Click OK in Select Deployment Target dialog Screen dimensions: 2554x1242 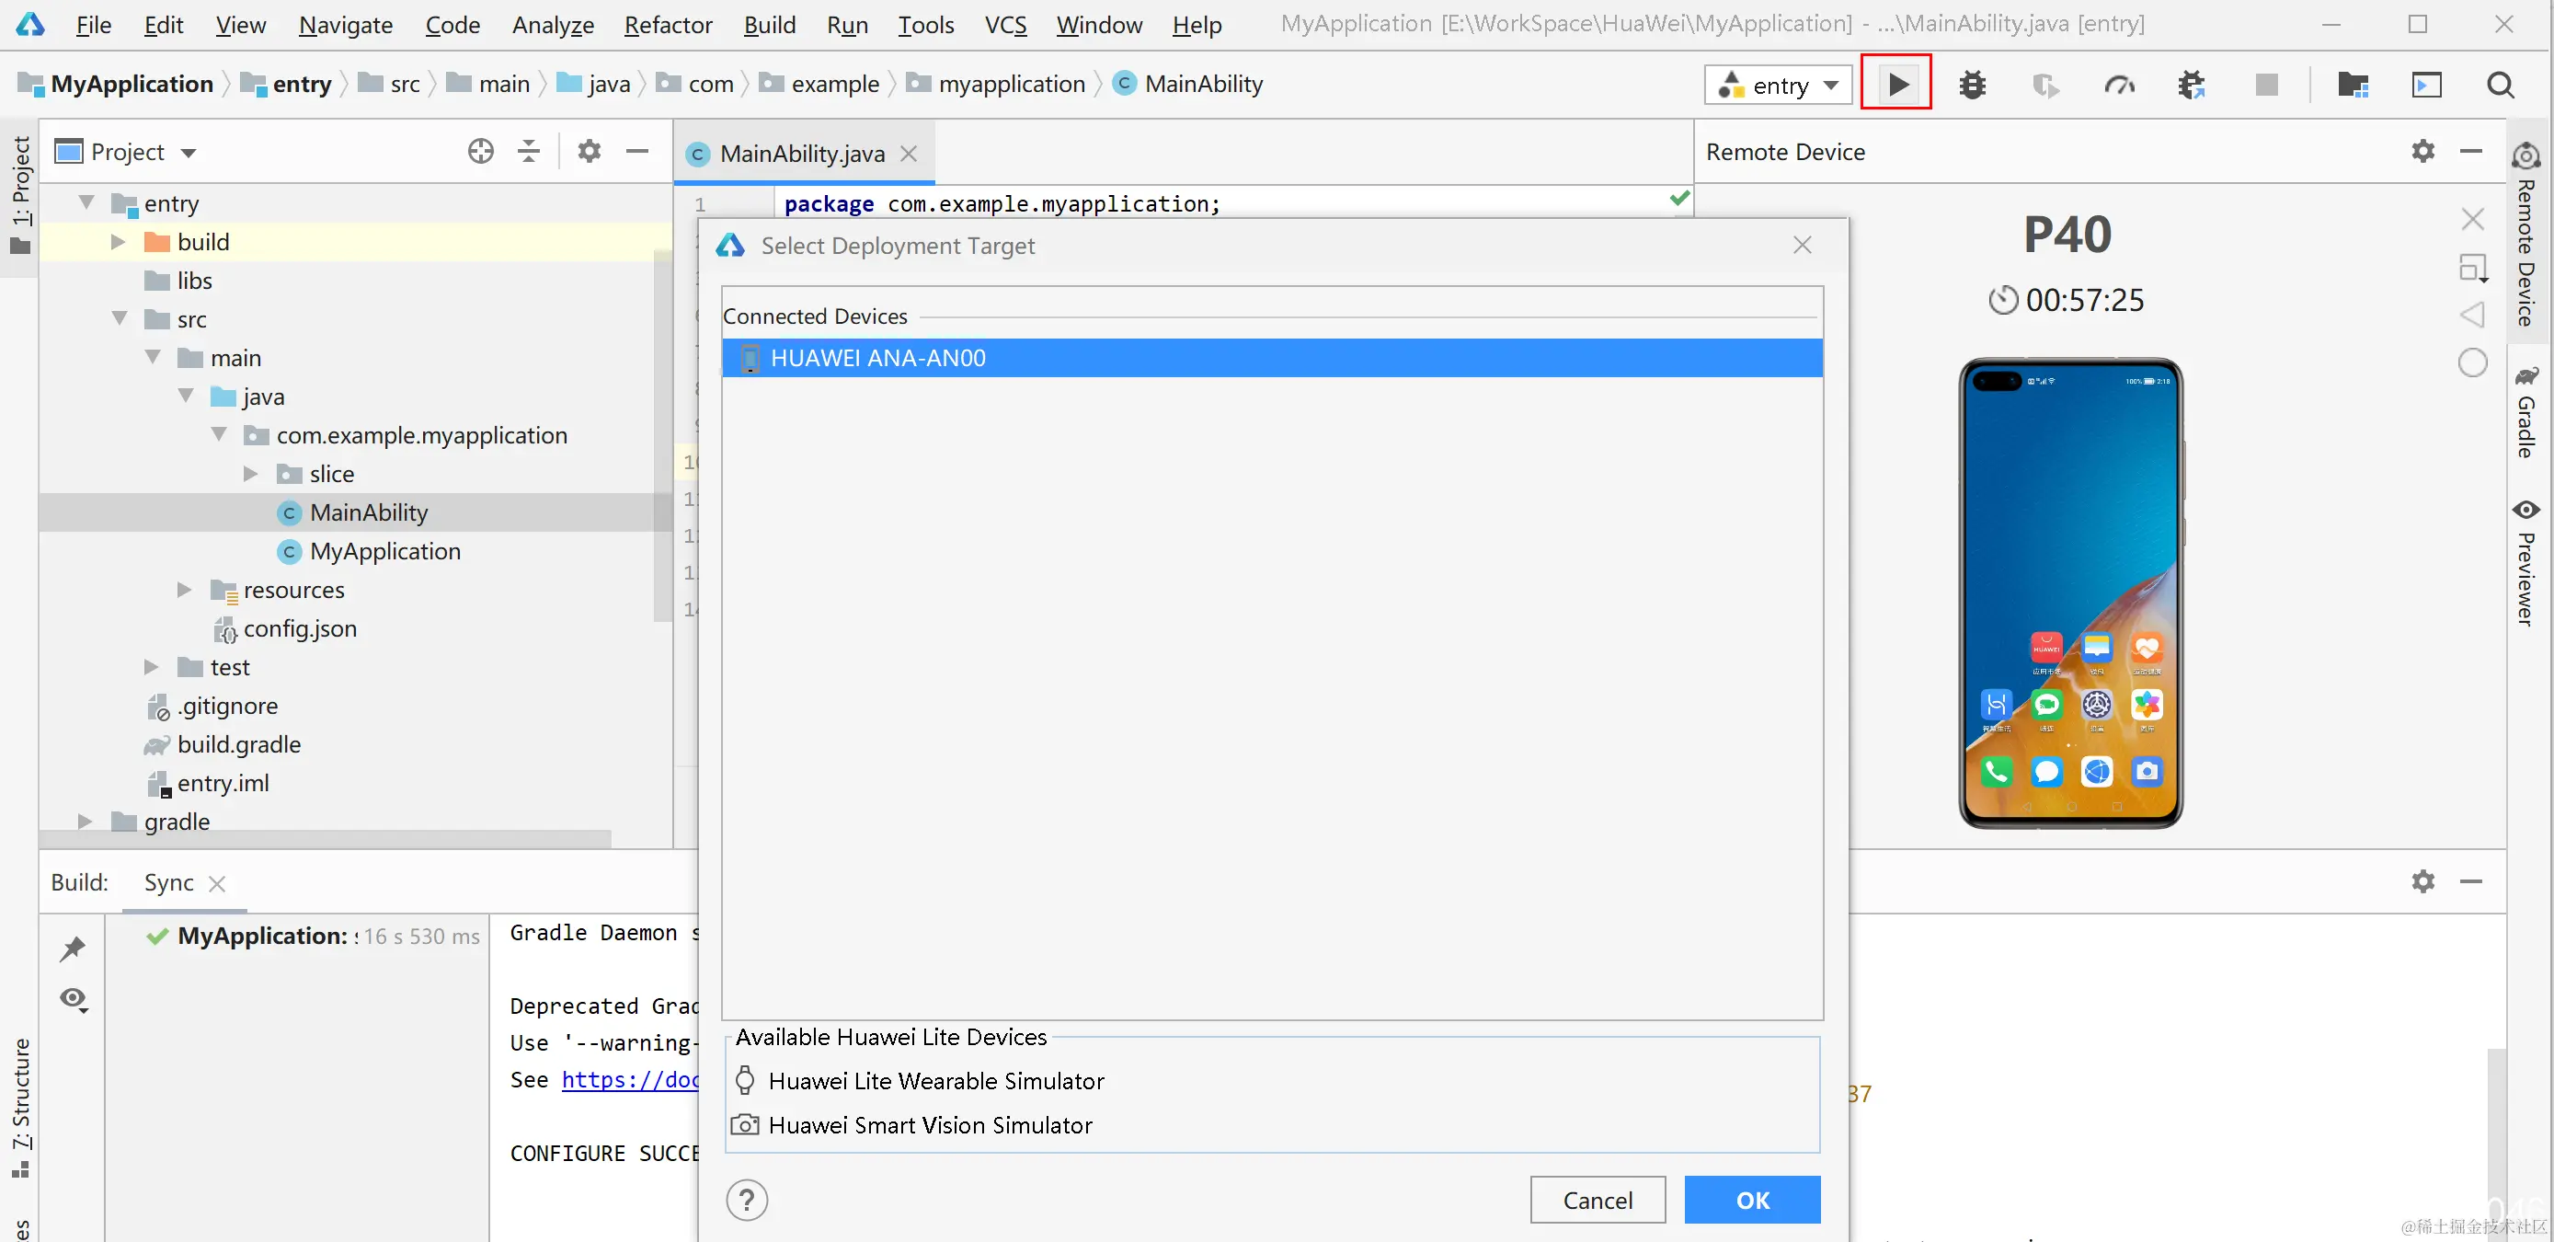pyautogui.click(x=1751, y=1201)
